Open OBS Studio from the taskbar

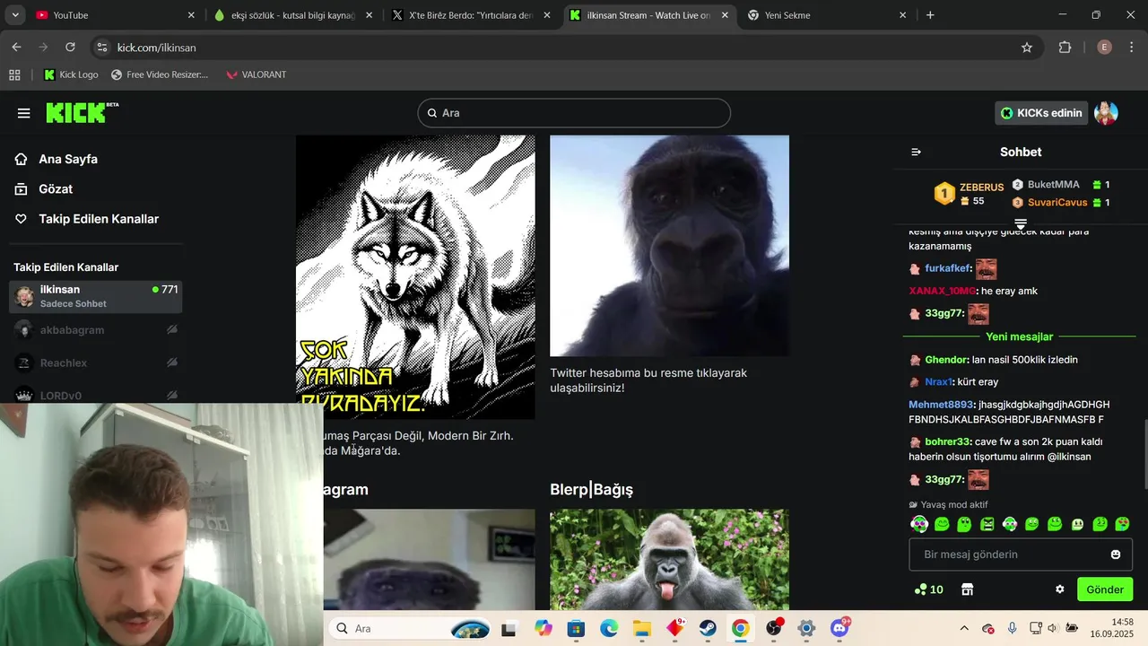click(773, 628)
